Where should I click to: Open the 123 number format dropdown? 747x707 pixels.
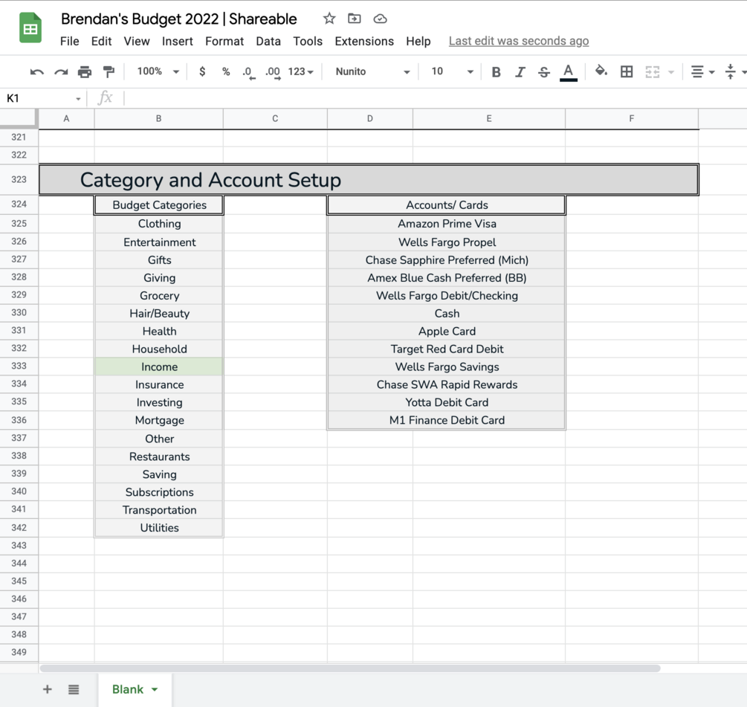tap(300, 71)
